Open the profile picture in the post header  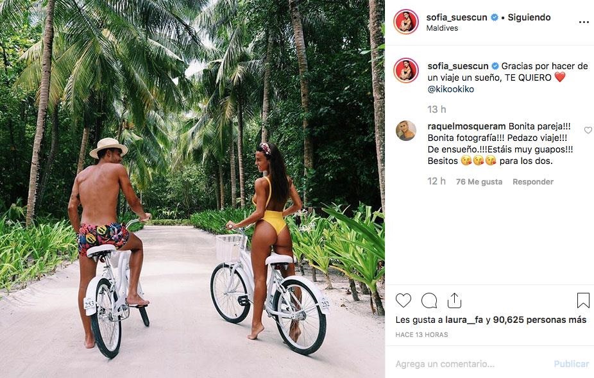(x=406, y=22)
